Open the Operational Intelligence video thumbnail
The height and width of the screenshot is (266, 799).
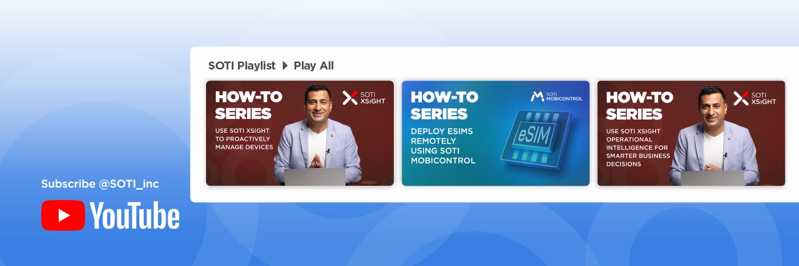pos(691,133)
